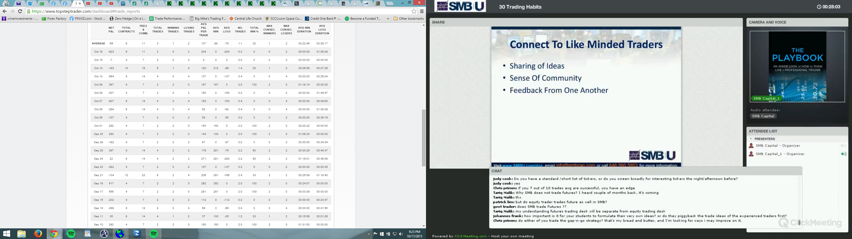
Task: Open Trade Performance bookmark
Action: point(167,19)
